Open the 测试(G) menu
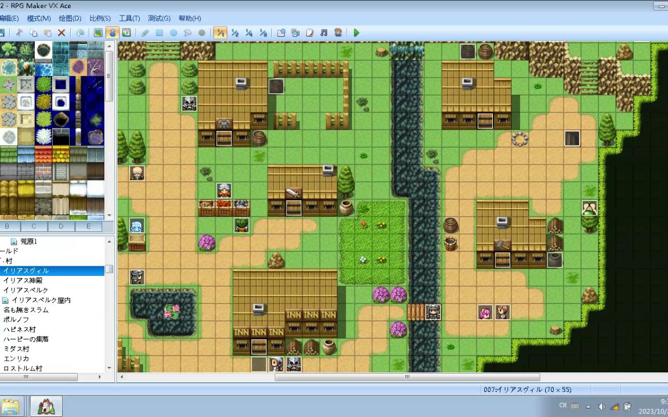 pyautogui.click(x=159, y=19)
